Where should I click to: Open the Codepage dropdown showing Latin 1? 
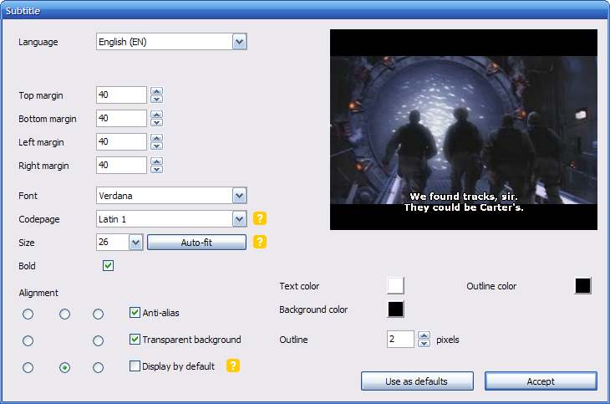pyautogui.click(x=239, y=219)
